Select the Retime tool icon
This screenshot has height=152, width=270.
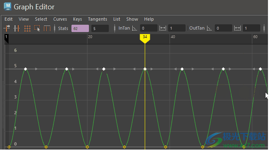point(47,28)
